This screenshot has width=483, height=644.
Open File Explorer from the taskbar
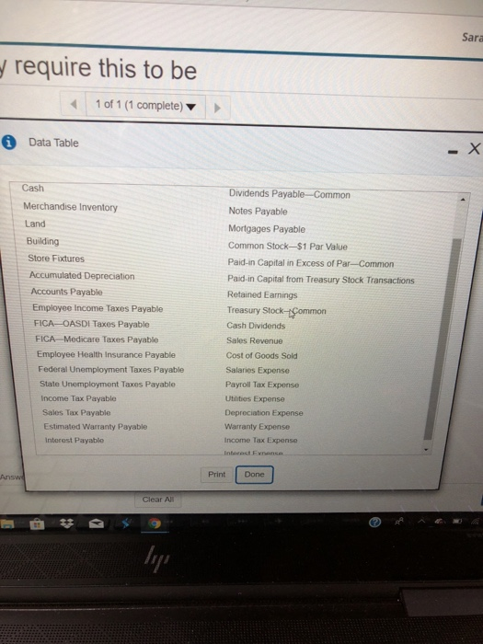6,523
